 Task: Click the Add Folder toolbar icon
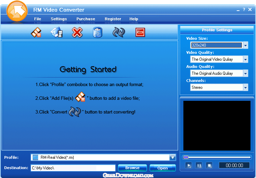[x=56, y=32]
